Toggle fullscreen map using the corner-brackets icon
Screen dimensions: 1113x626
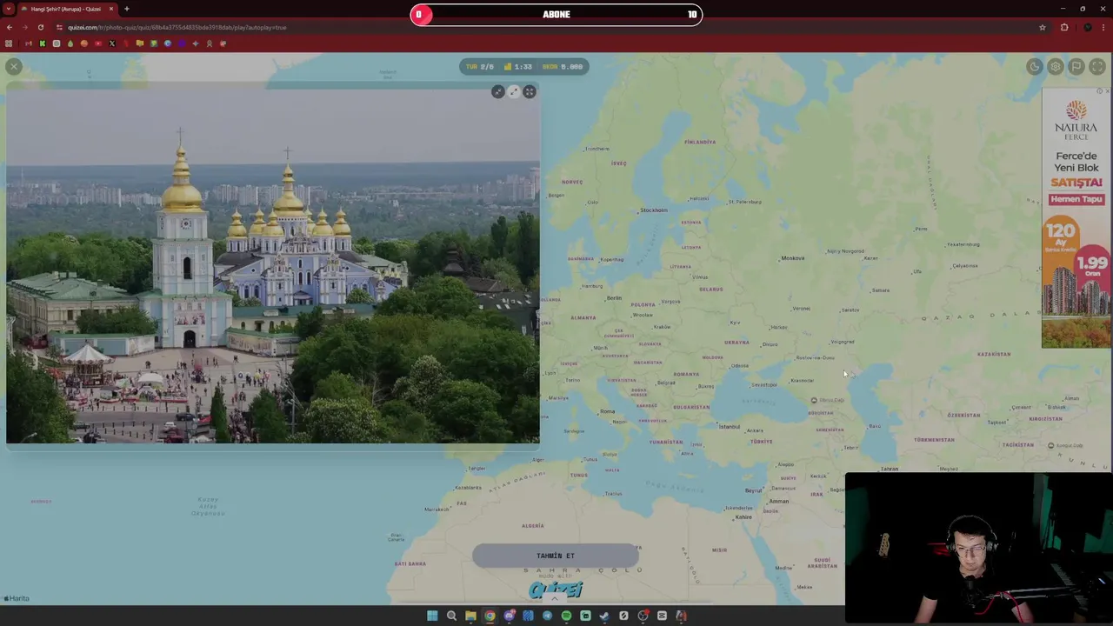pyautogui.click(x=1097, y=67)
